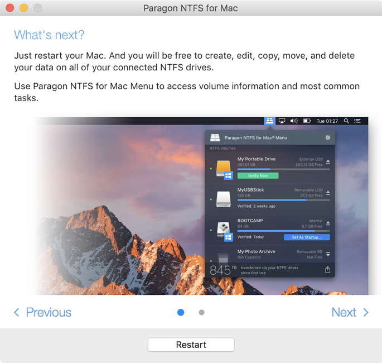Click the Paragon drive logo in menu header
The width and height of the screenshot is (382, 363).
tap(215, 137)
